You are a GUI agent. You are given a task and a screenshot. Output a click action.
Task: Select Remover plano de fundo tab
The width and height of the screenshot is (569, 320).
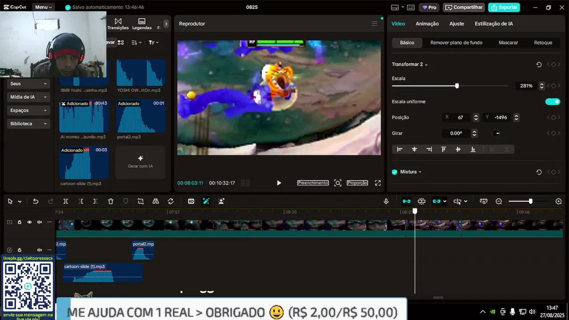457,43
